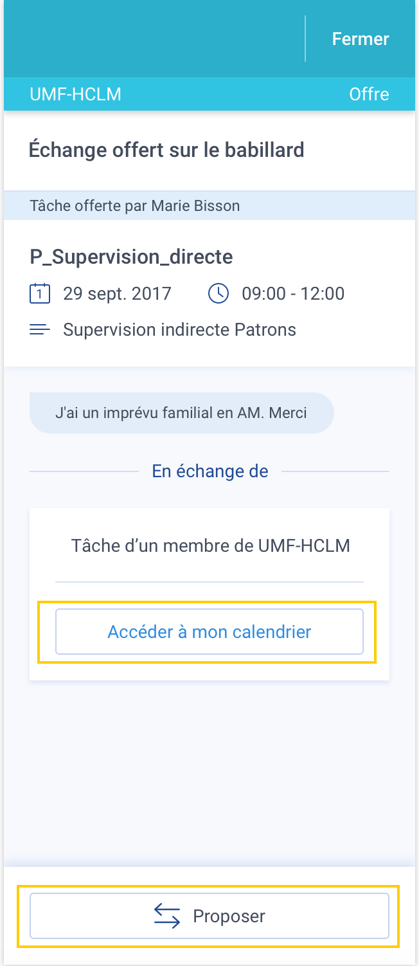Select the Offre label in header
This screenshot has height=966, width=419.
(x=369, y=95)
